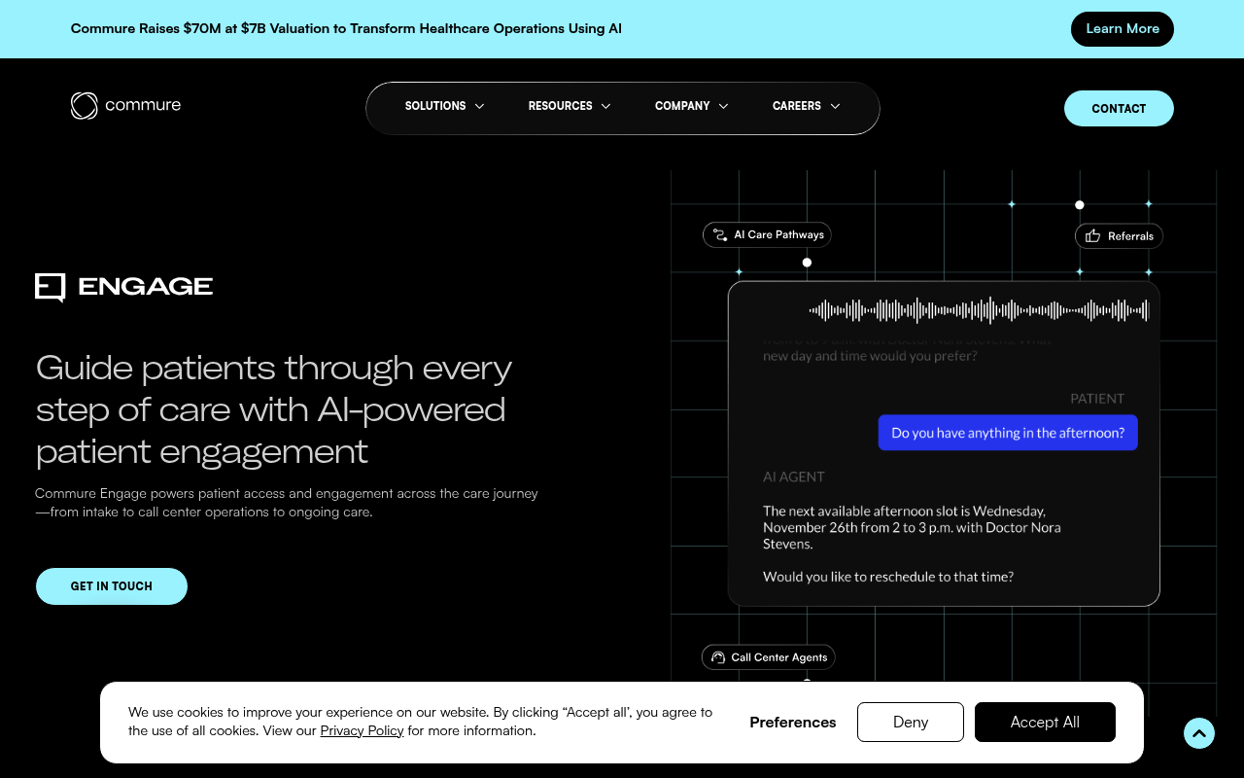Click the blue patient message bubble
The height and width of the screenshot is (778, 1244).
click(1008, 433)
